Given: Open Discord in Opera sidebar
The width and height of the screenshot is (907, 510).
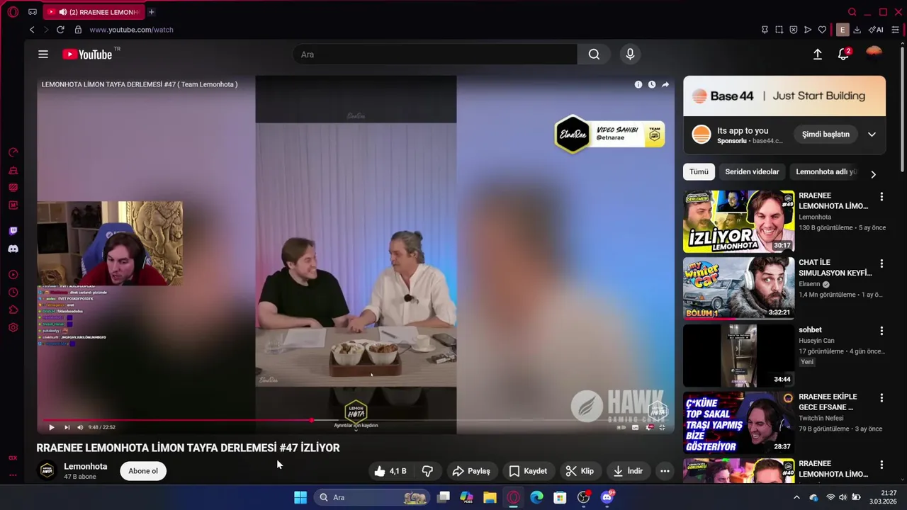Looking at the screenshot, I should click(x=13, y=249).
